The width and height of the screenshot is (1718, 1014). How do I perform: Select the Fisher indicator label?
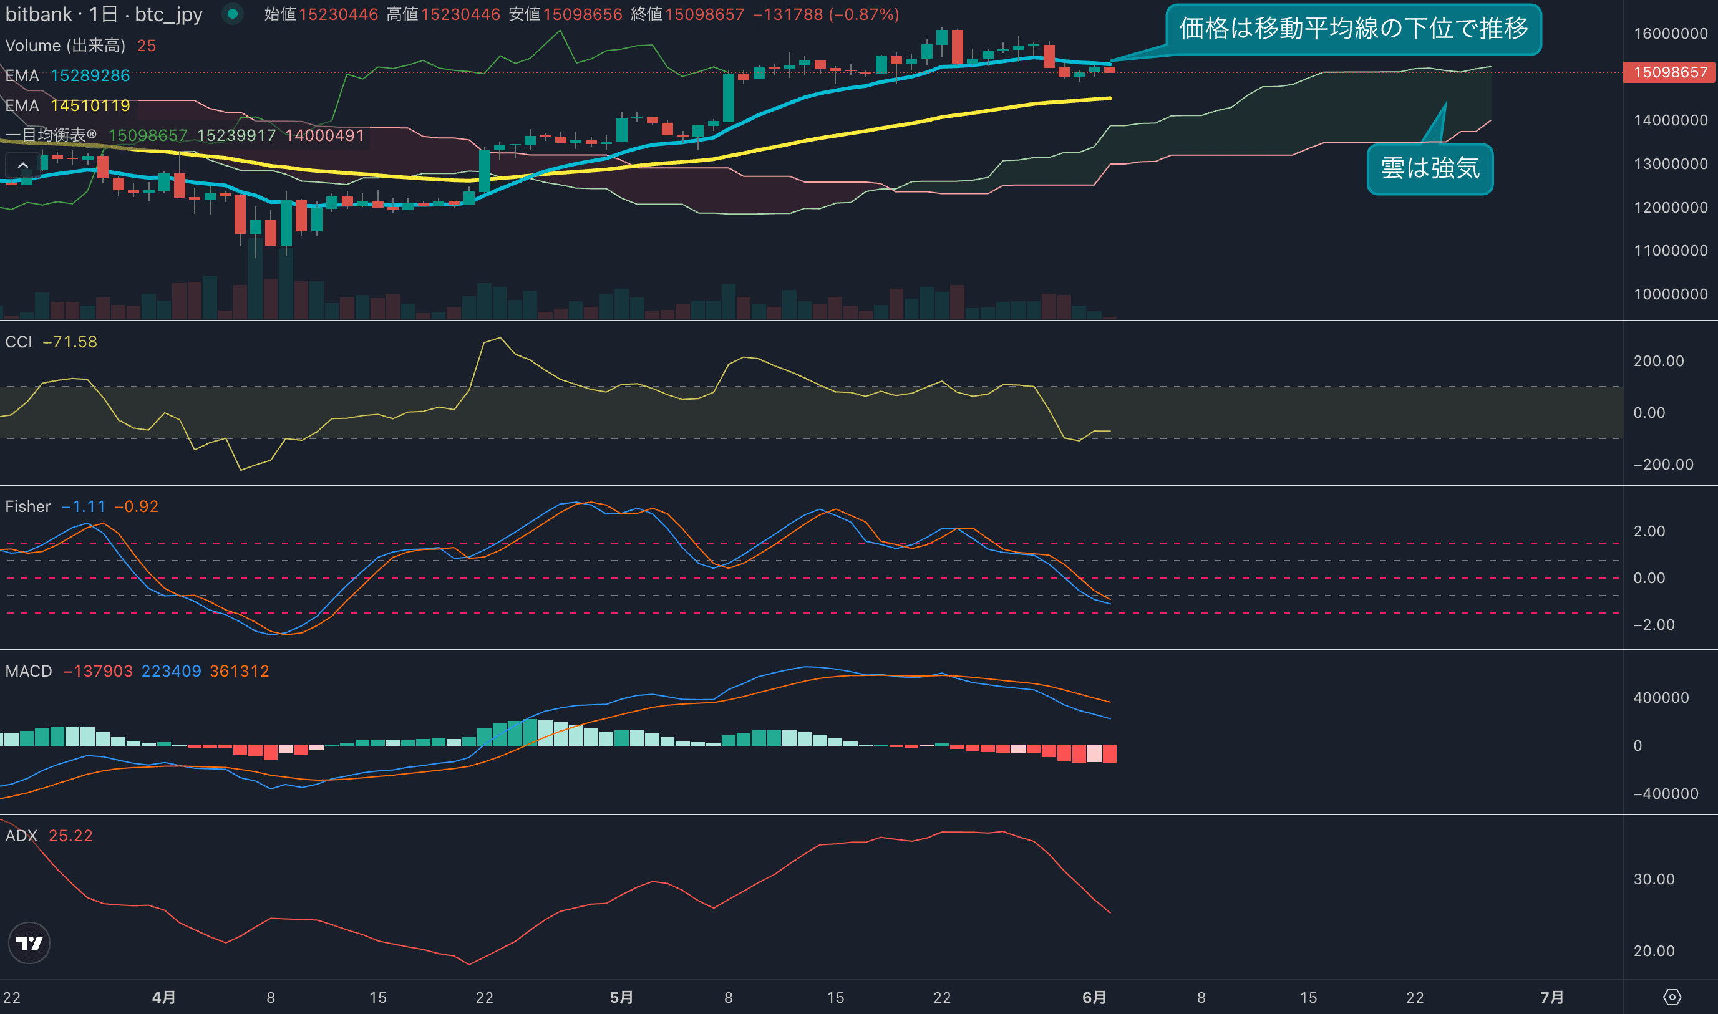tap(28, 506)
